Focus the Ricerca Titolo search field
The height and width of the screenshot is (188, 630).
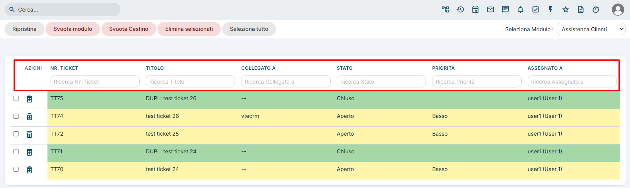click(x=190, y=82)
